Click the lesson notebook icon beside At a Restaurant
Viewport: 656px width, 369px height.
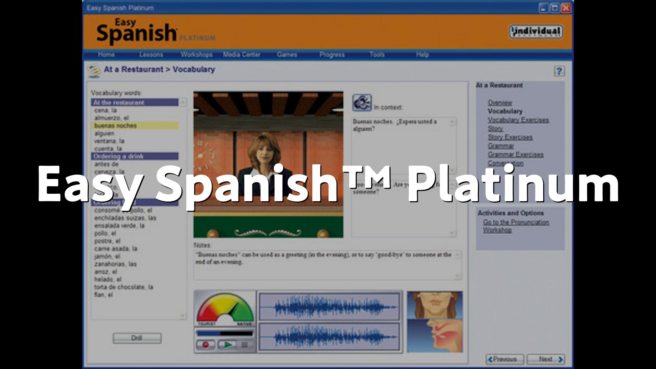coord(93,70)
